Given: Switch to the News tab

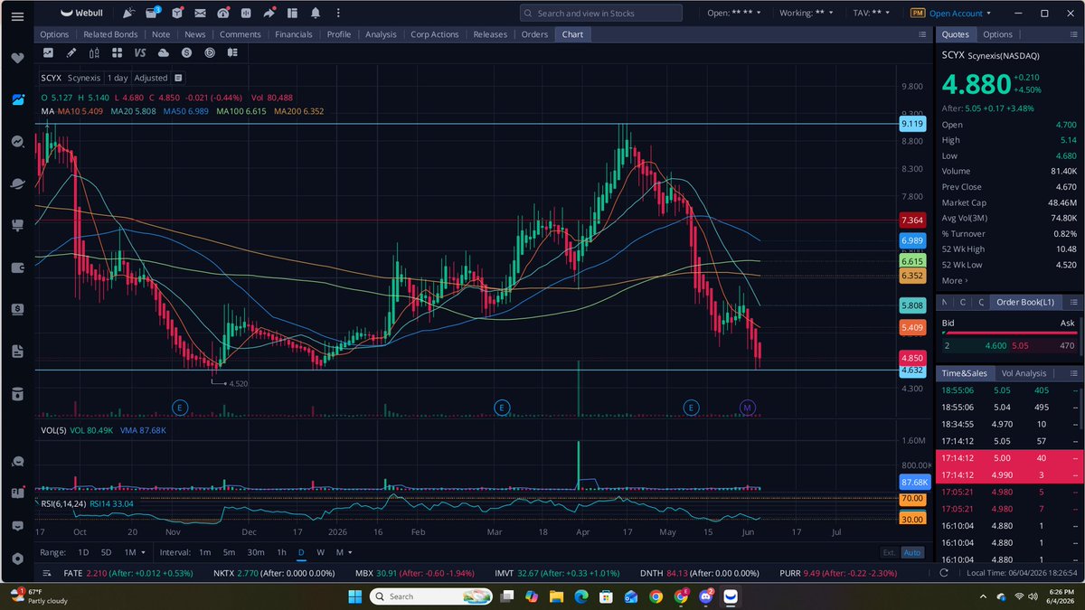Looking at the screenshot, I should 194,34.
